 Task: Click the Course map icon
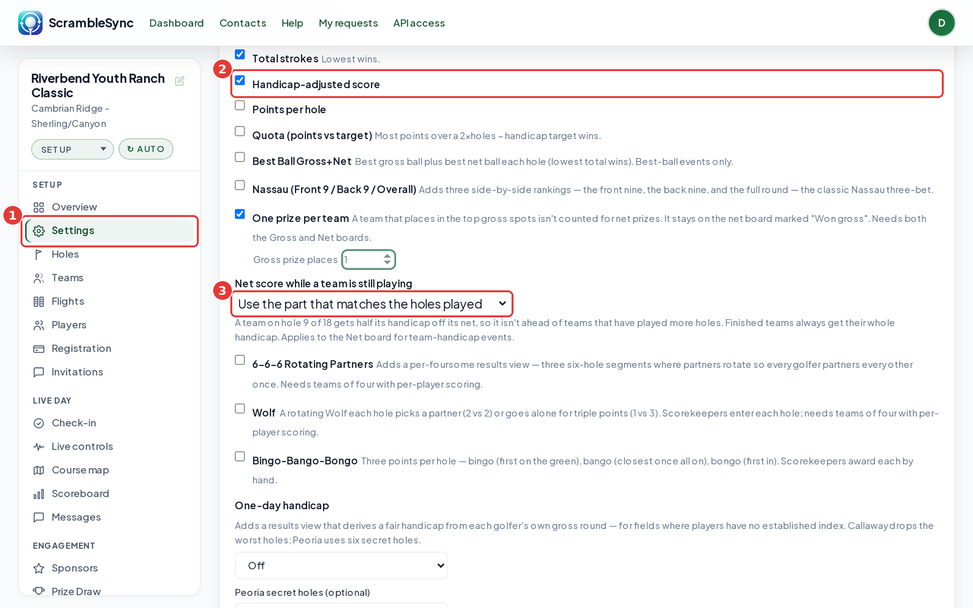coord(39,471)
